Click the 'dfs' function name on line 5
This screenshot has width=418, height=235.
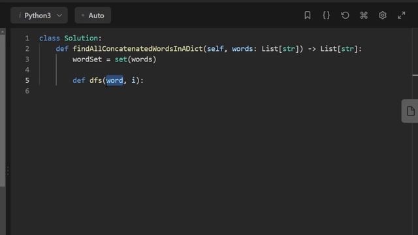(96, 80)
